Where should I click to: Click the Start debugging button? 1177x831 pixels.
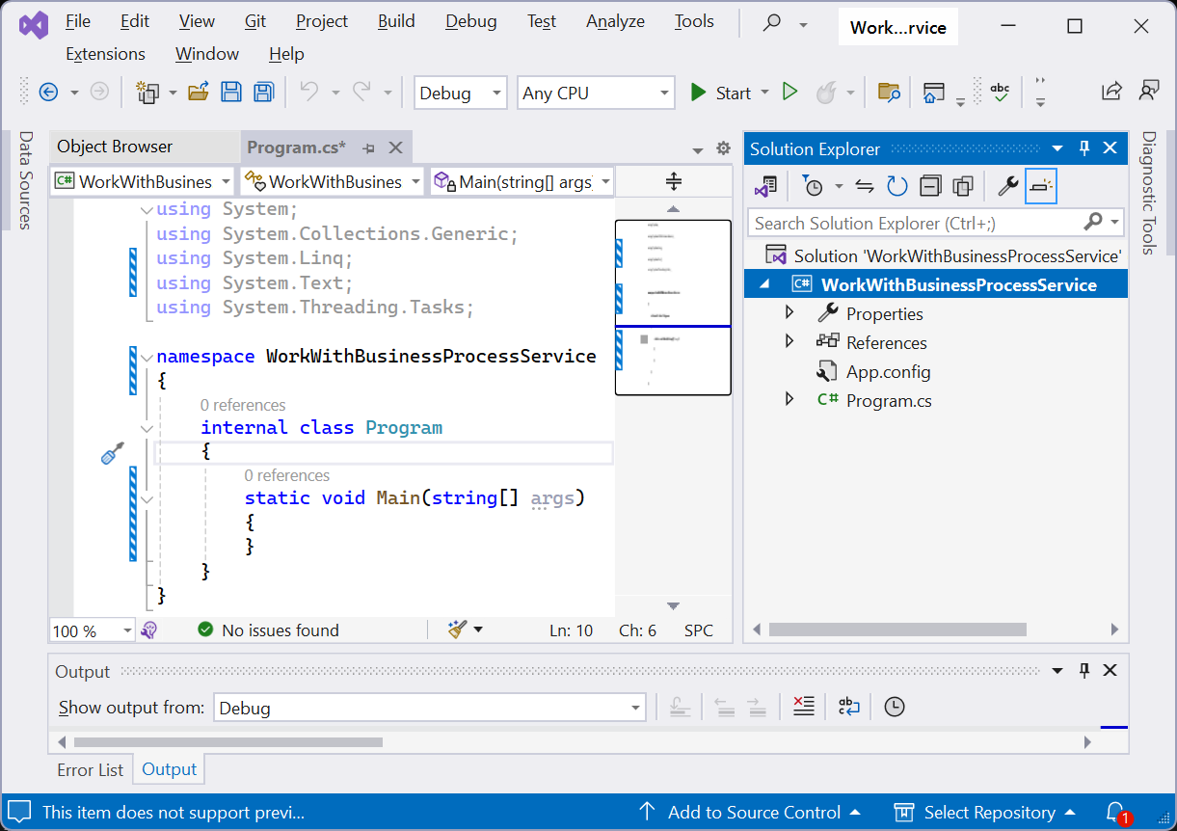pyautogui.click(x=721, y=93)
